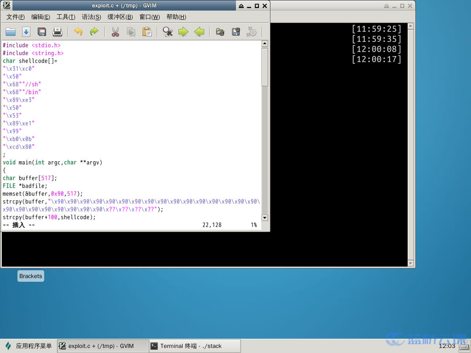Image resolution: width=471 pixels, height=353 pixels.
Task: Print the file with the printer icon
Action: (x=57, y=32)
